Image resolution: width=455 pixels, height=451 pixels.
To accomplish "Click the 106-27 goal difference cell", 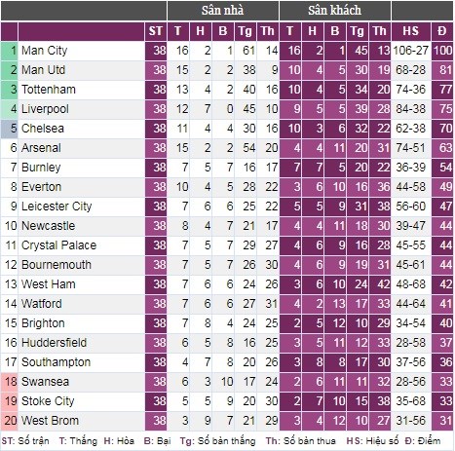I will click(x=411, y=51).
